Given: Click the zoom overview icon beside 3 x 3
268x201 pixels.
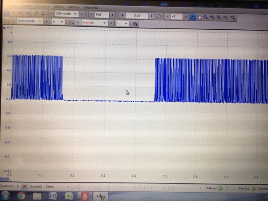Looking at the screenshot, I should coord(159,16).
